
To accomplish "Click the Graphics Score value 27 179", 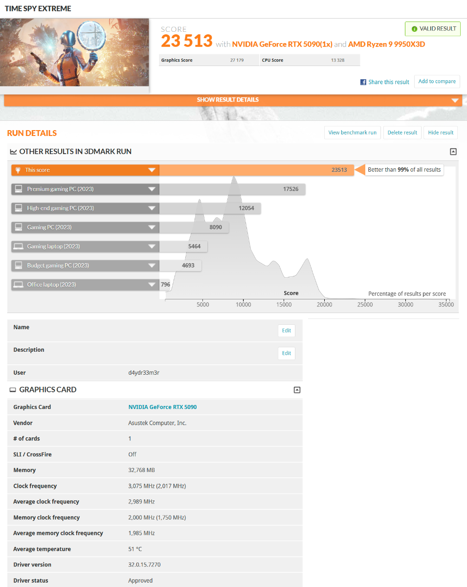I will click(238, 60).
